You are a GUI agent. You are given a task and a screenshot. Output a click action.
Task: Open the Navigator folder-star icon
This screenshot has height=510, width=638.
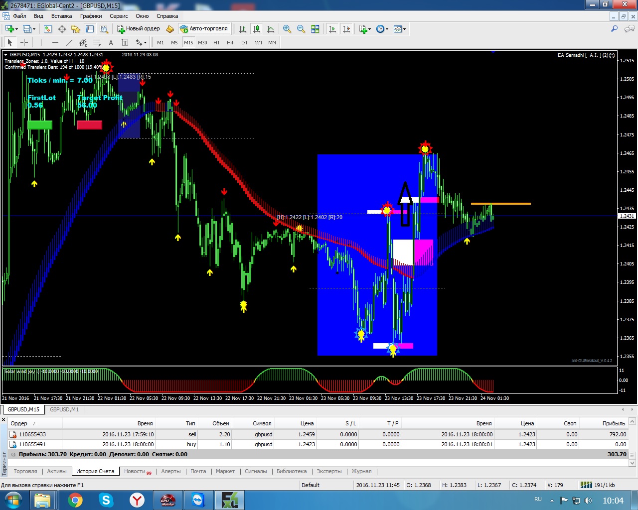pyautogui.click(x=76, y=29)
